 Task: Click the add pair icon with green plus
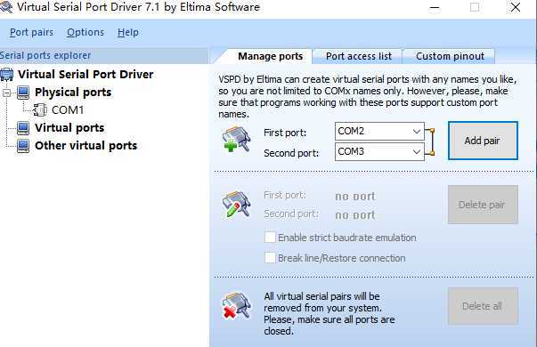[236, 139]
